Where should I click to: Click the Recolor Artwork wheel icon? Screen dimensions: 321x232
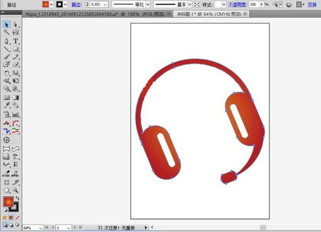pyautogui.click(x=288, y=5)
